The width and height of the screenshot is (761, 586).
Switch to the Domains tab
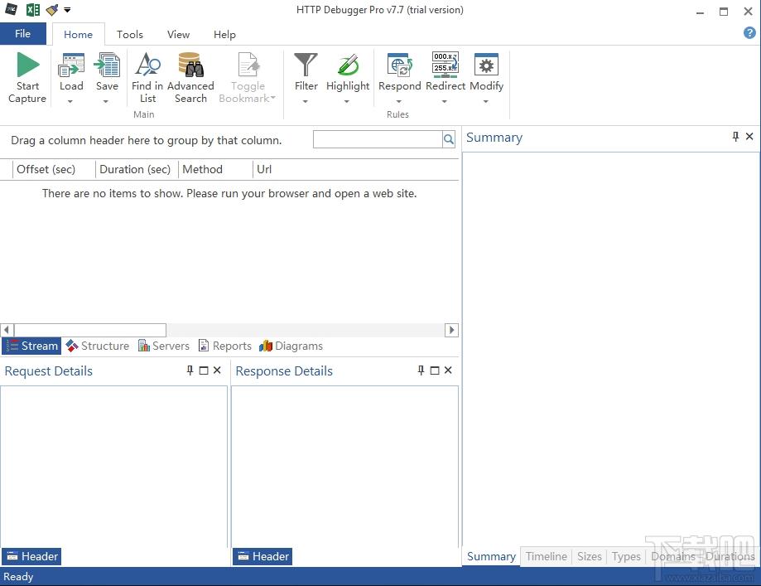tap(673, 556)
